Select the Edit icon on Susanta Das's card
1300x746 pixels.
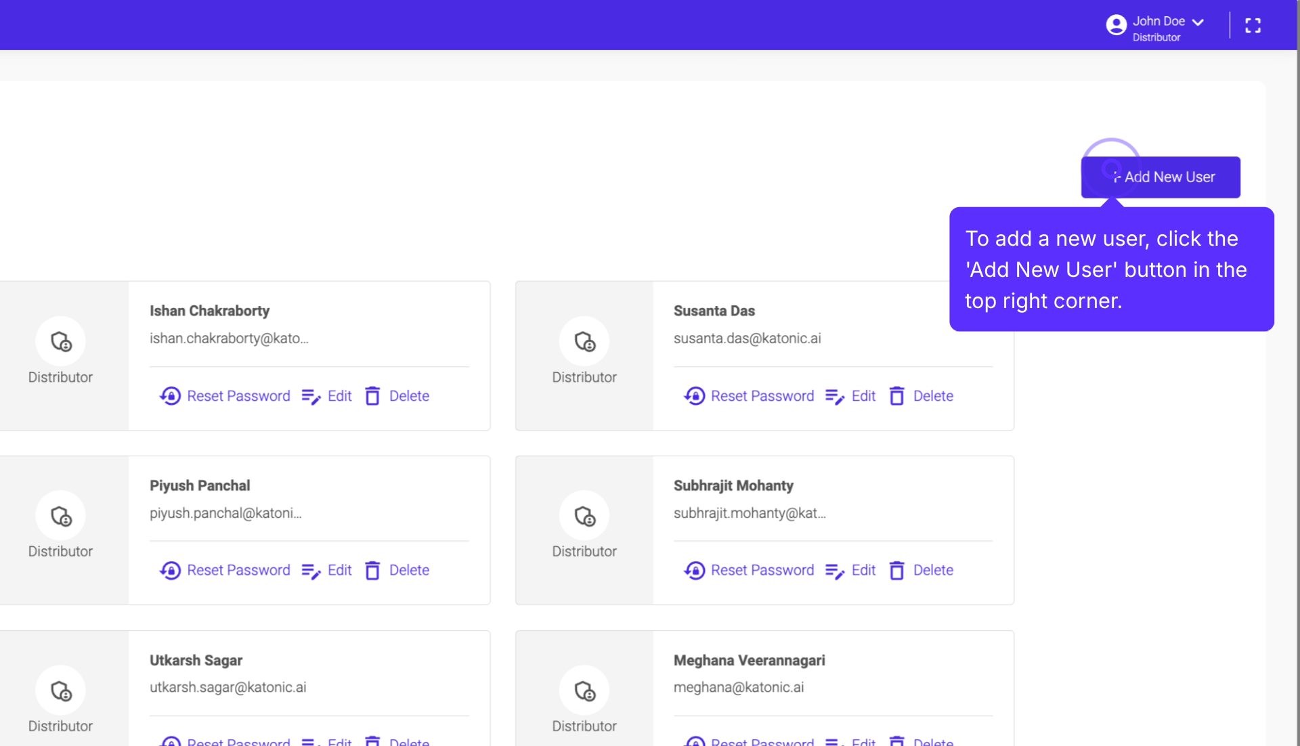pos(834,396)
